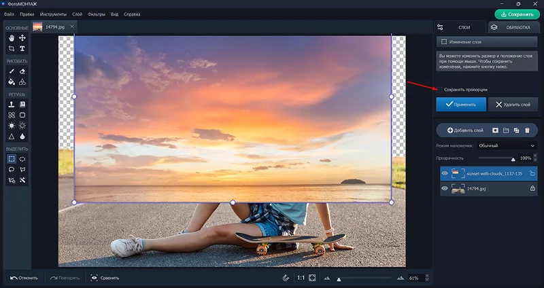Select the Hand pan tool
The image size is (544, 288).
(x=12, y=38)
